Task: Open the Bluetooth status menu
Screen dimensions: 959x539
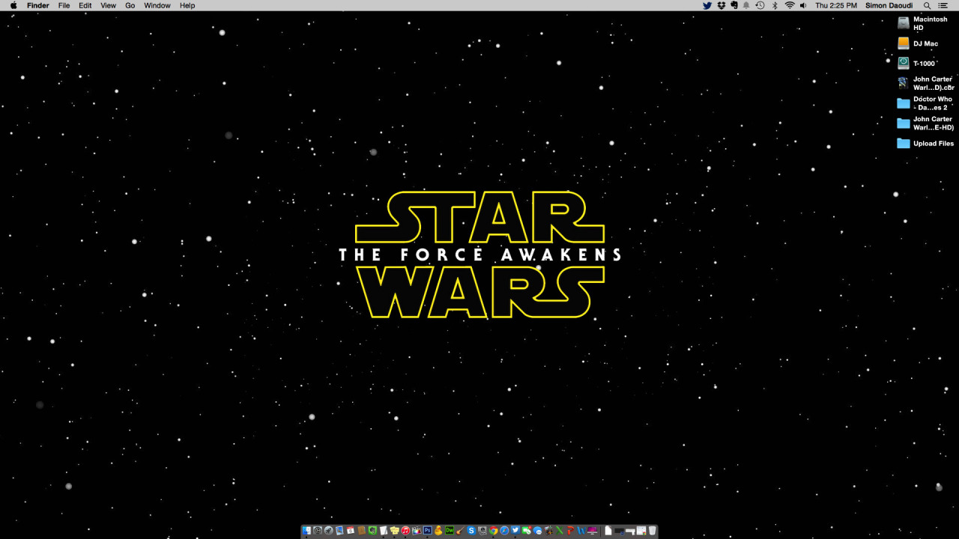Action: click(774, 5)
